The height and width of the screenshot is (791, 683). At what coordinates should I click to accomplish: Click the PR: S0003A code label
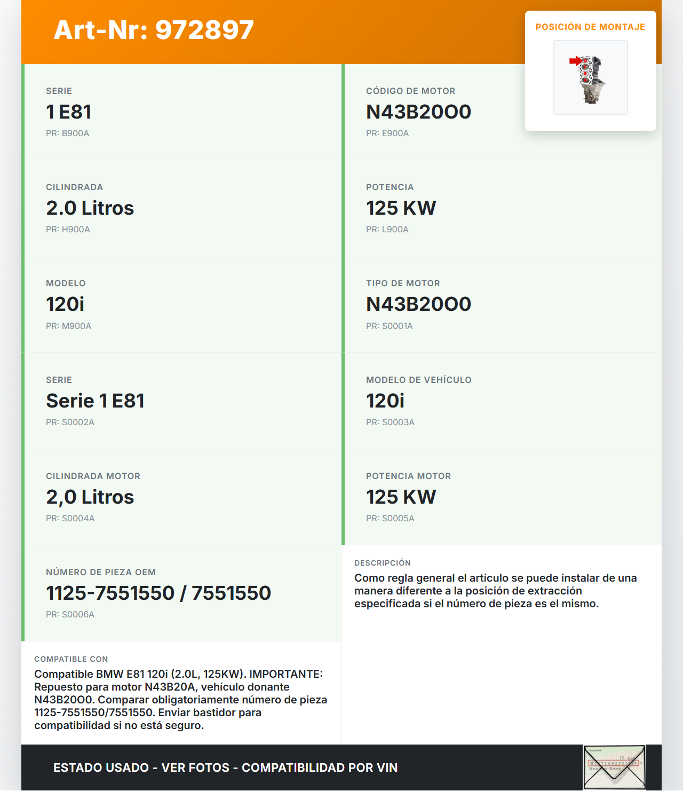point(390,422)
